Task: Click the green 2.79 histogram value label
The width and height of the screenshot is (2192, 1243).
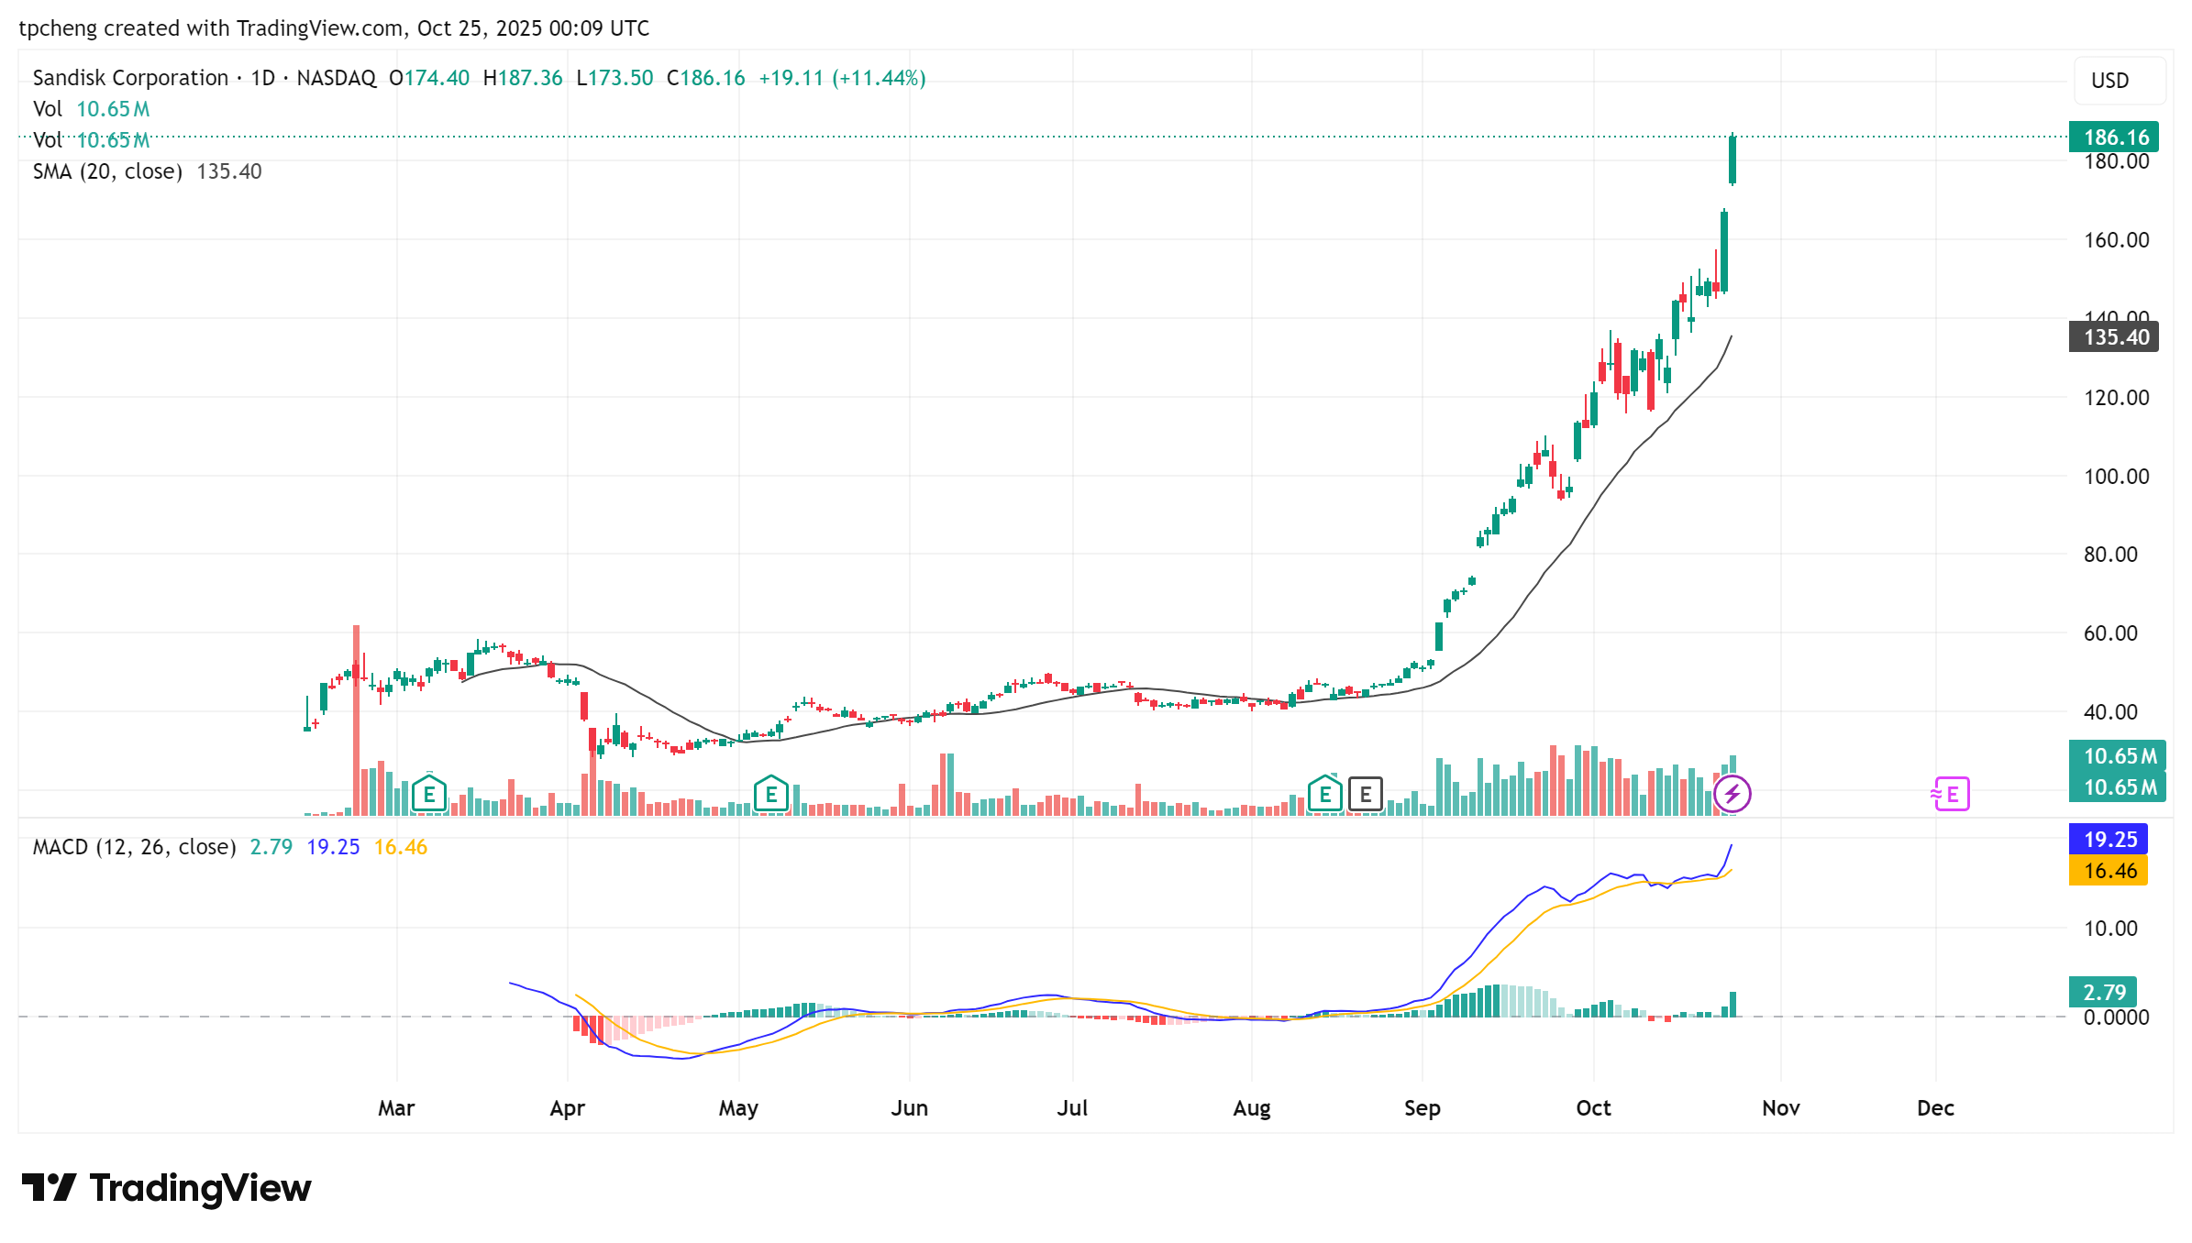Action: [2103, 992]
